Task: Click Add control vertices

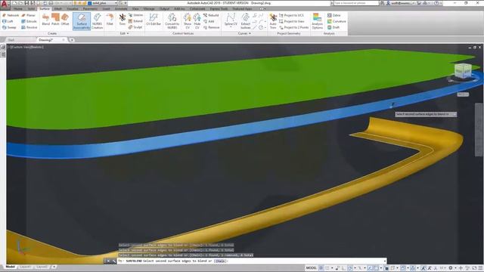Action: tap(209, 21)
